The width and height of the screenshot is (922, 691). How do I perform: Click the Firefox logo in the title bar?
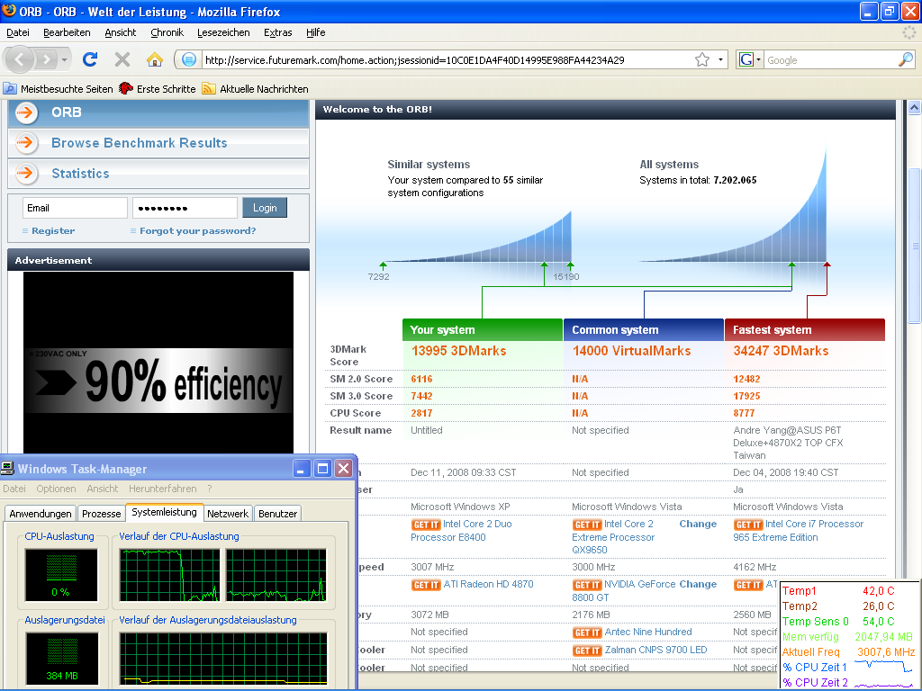[9, 11]
